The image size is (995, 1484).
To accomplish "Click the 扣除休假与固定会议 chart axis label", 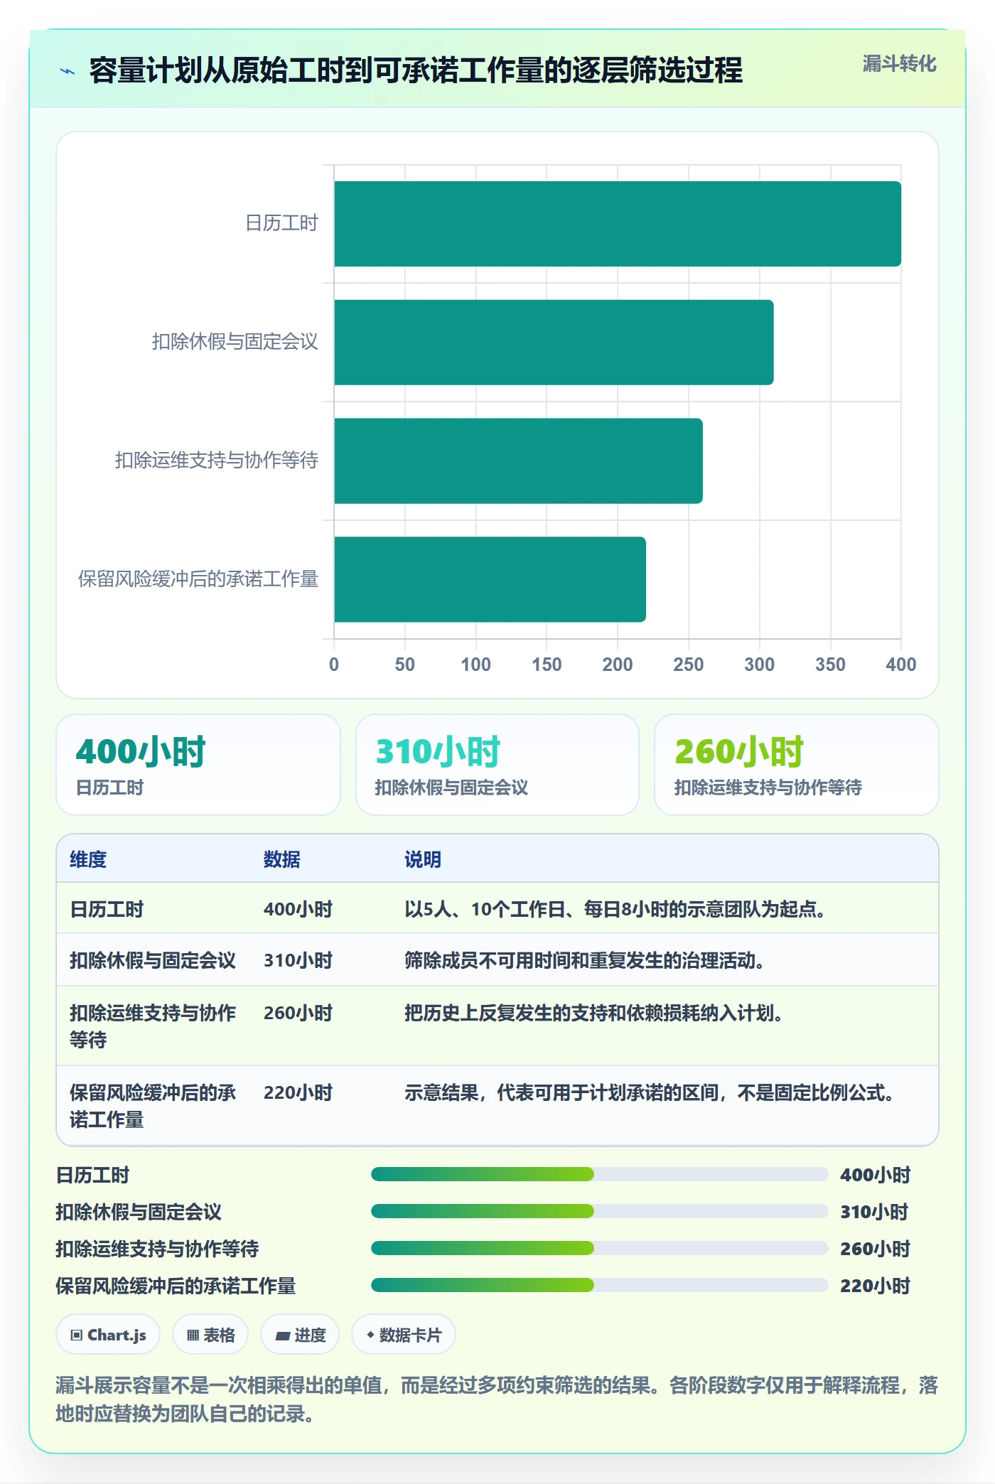I will (x=235, y=342).
